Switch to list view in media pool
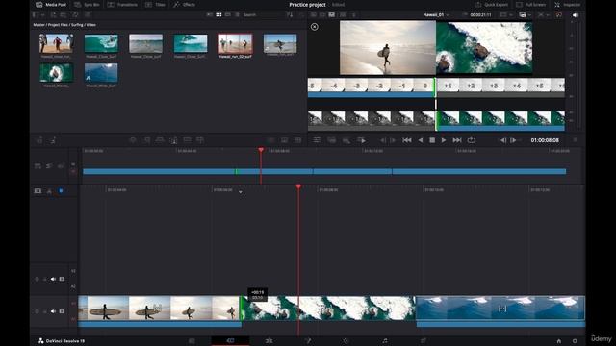Viewport: 616px width, 346px height. [237, 15]
